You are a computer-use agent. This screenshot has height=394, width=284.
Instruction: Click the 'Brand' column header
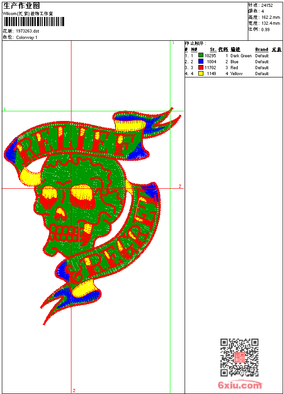pos(262,49)
